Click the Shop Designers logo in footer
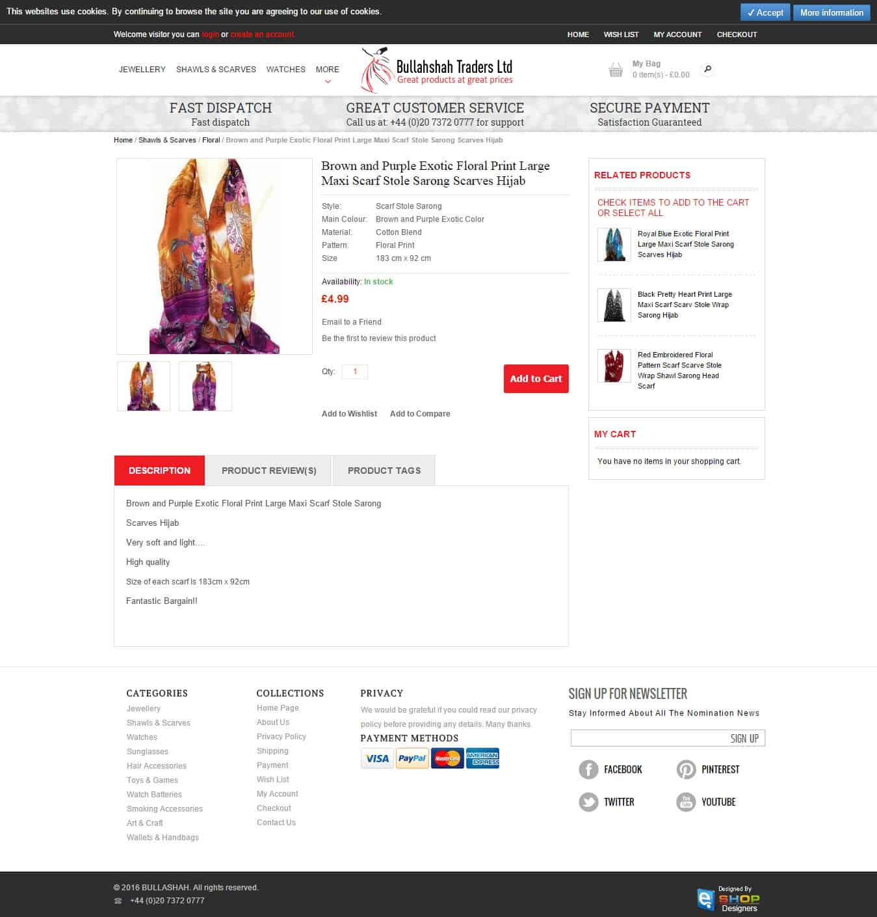 [x=728, y=898]
